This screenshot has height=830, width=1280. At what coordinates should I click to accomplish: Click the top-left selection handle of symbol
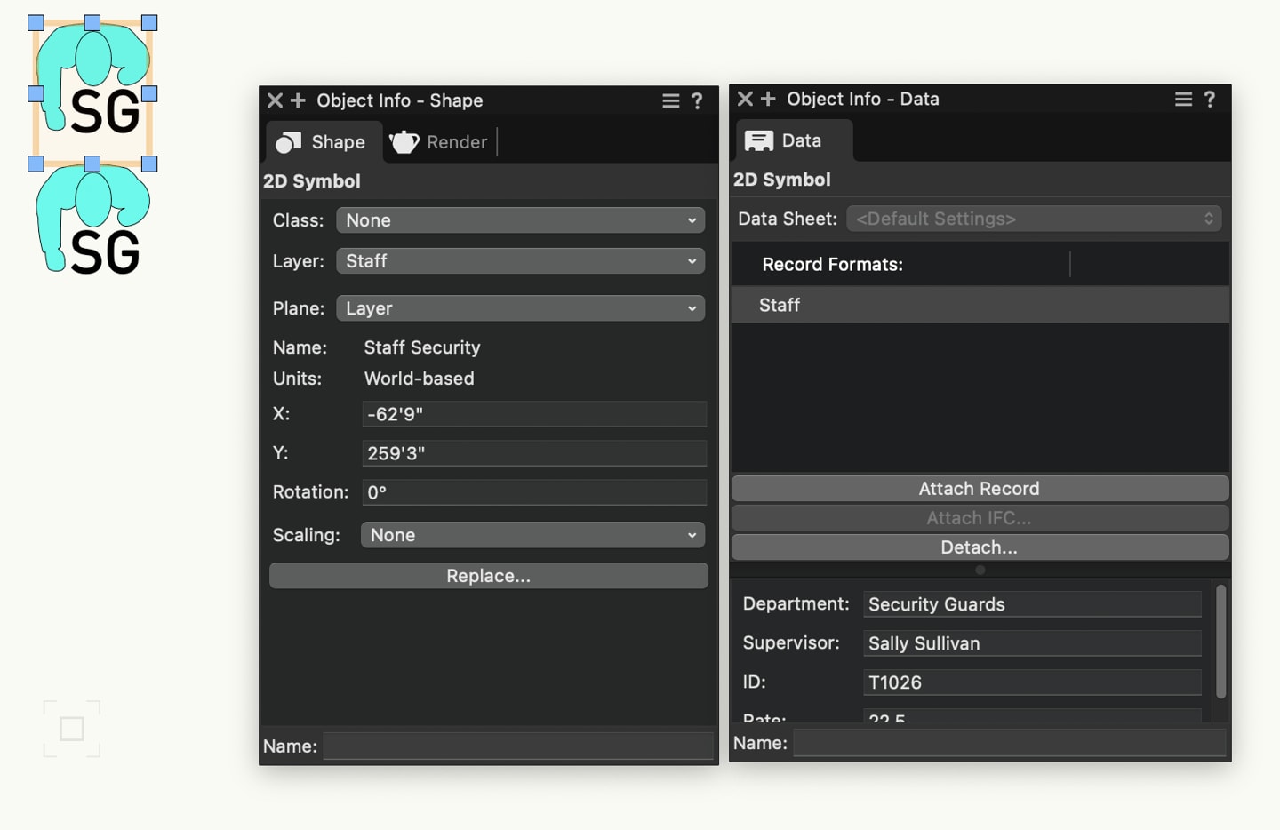click(36, 23)
